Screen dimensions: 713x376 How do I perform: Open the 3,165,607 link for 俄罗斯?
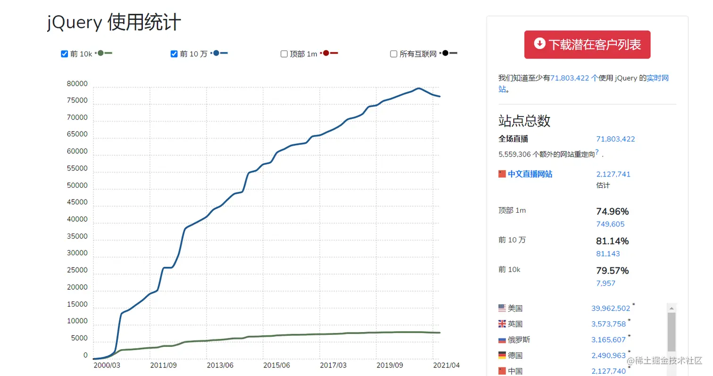click(608, 340)
